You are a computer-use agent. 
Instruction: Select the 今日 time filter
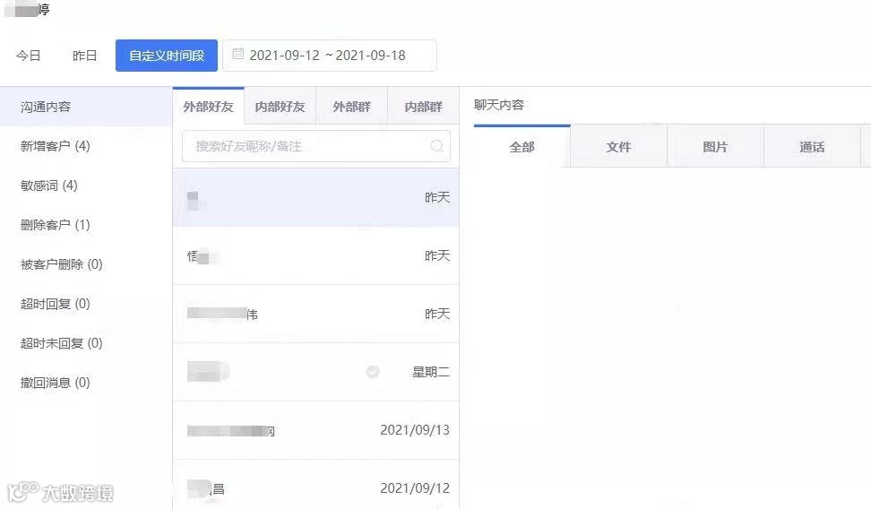click(x=29, y=56)
